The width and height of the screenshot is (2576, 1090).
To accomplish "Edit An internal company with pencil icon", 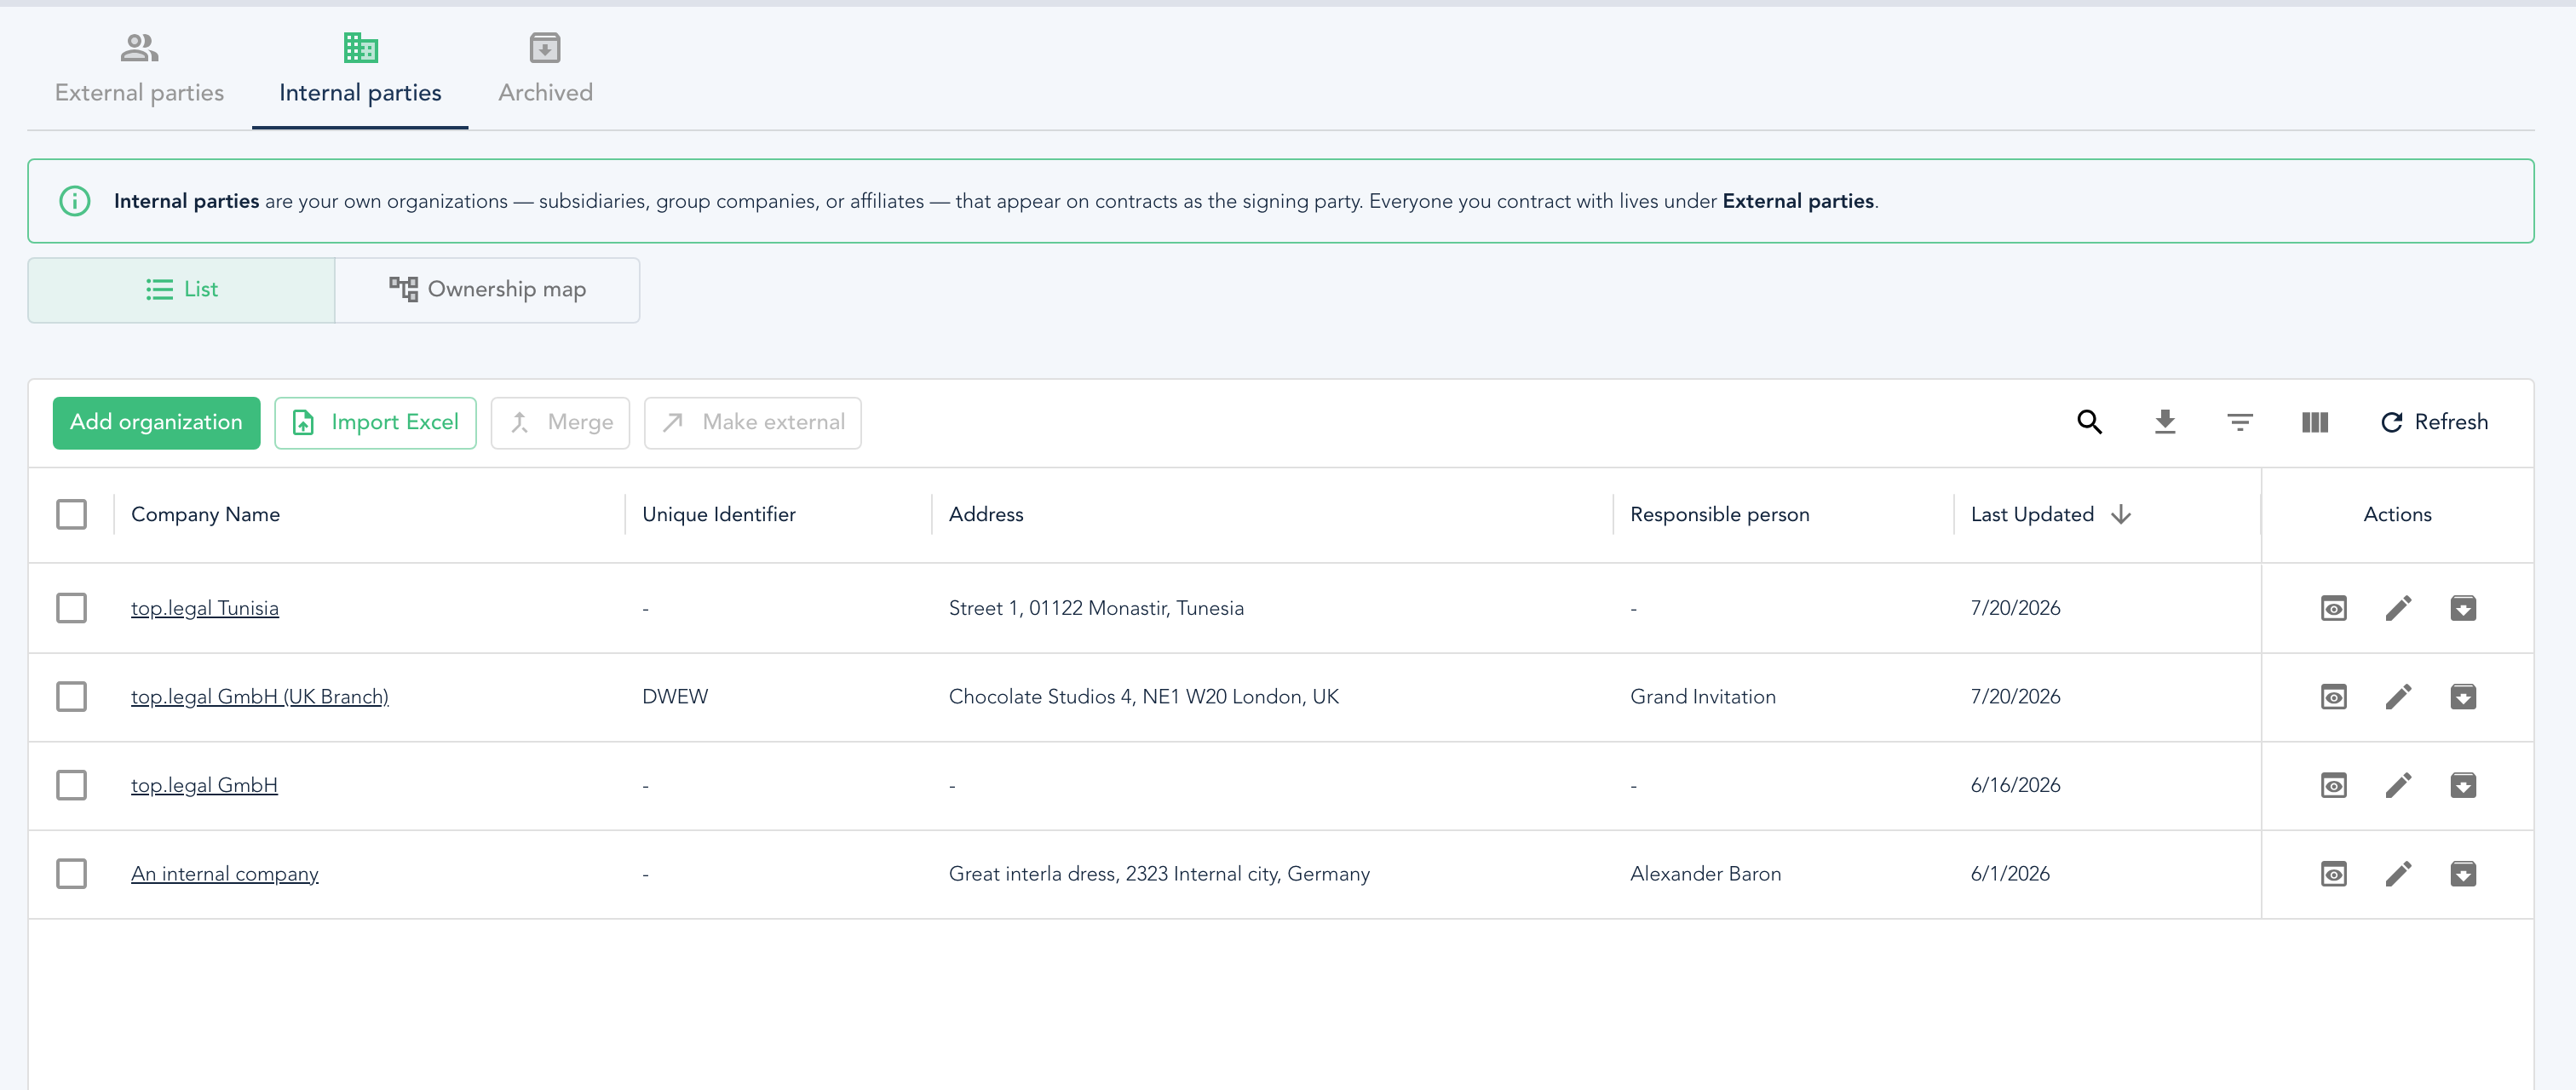I will (x=2398, y=874).
